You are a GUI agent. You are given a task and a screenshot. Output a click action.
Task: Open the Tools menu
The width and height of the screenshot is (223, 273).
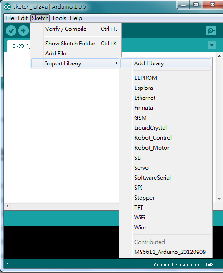[x=59, y=18]
